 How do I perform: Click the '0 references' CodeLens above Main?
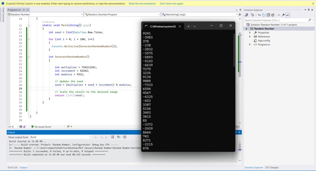[48, 22]
